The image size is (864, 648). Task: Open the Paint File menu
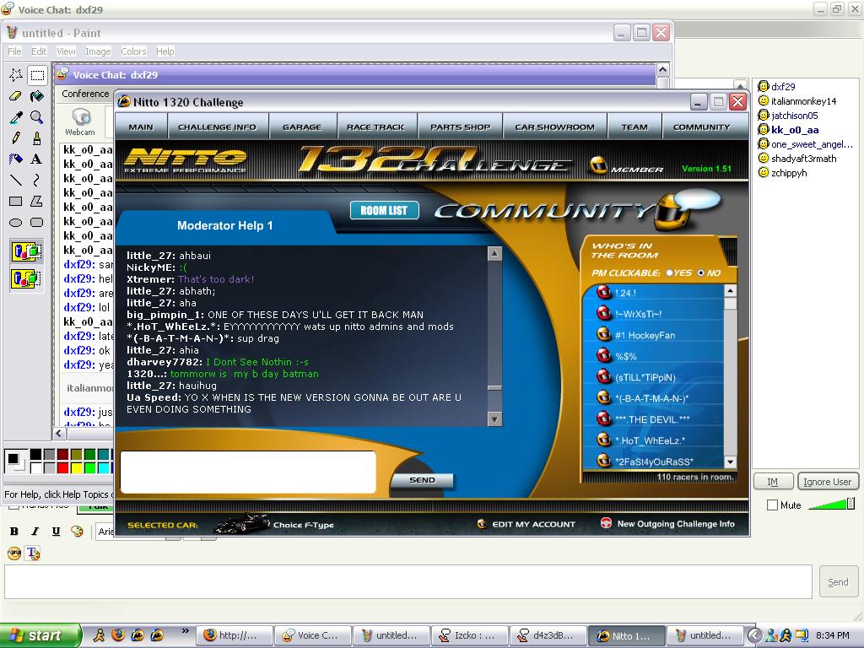[14, 51]
